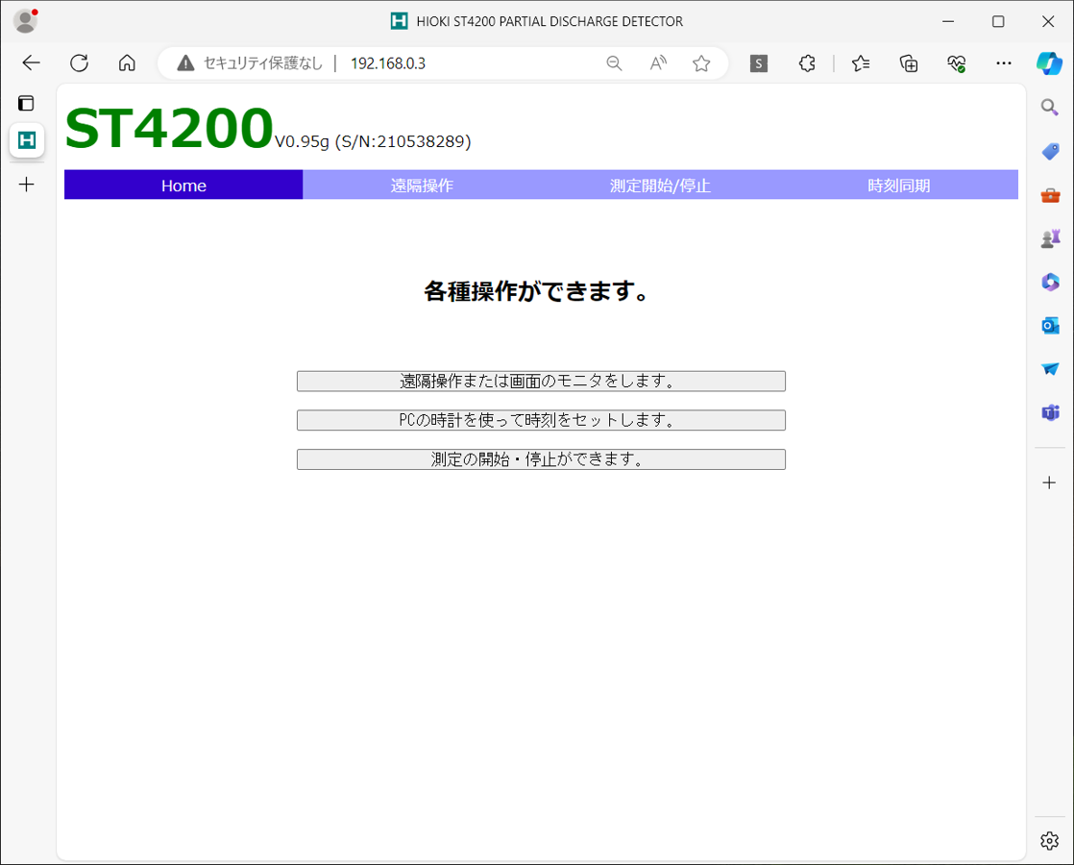Open the collections icon
This screenshot has height=865, width=1074.
[x=909, y=63]
